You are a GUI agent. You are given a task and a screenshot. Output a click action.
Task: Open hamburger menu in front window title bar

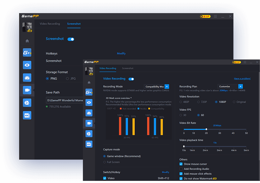tap(245, 62)
